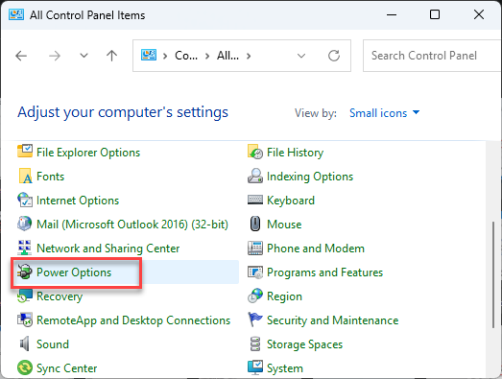Go back with the back arrow
This screenshot has height=379, width=502.
click(x=21, y=56)
